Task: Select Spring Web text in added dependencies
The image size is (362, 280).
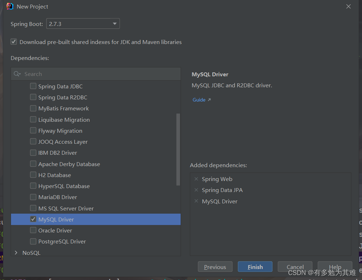Action: click(217, 179)
